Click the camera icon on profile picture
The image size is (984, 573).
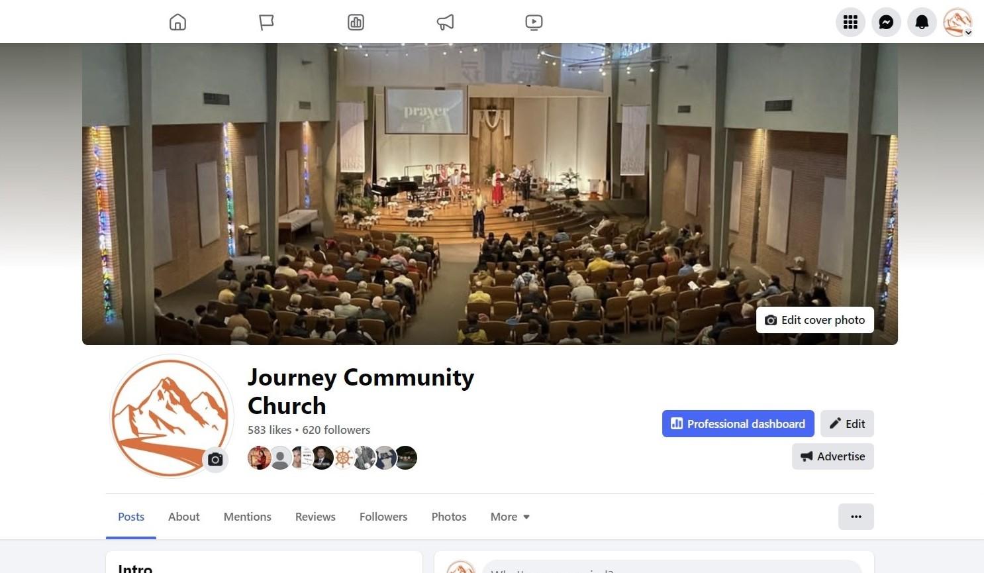[215, 459]
